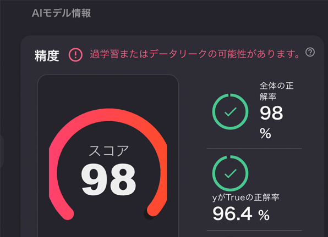Screen dimensions: 328x237
Task: Click the left end of the gauge arc
Action: pos(67,213)
